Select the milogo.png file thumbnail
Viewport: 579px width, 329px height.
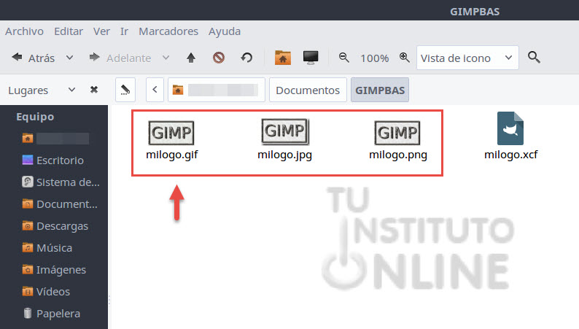[x=397, y=133]
